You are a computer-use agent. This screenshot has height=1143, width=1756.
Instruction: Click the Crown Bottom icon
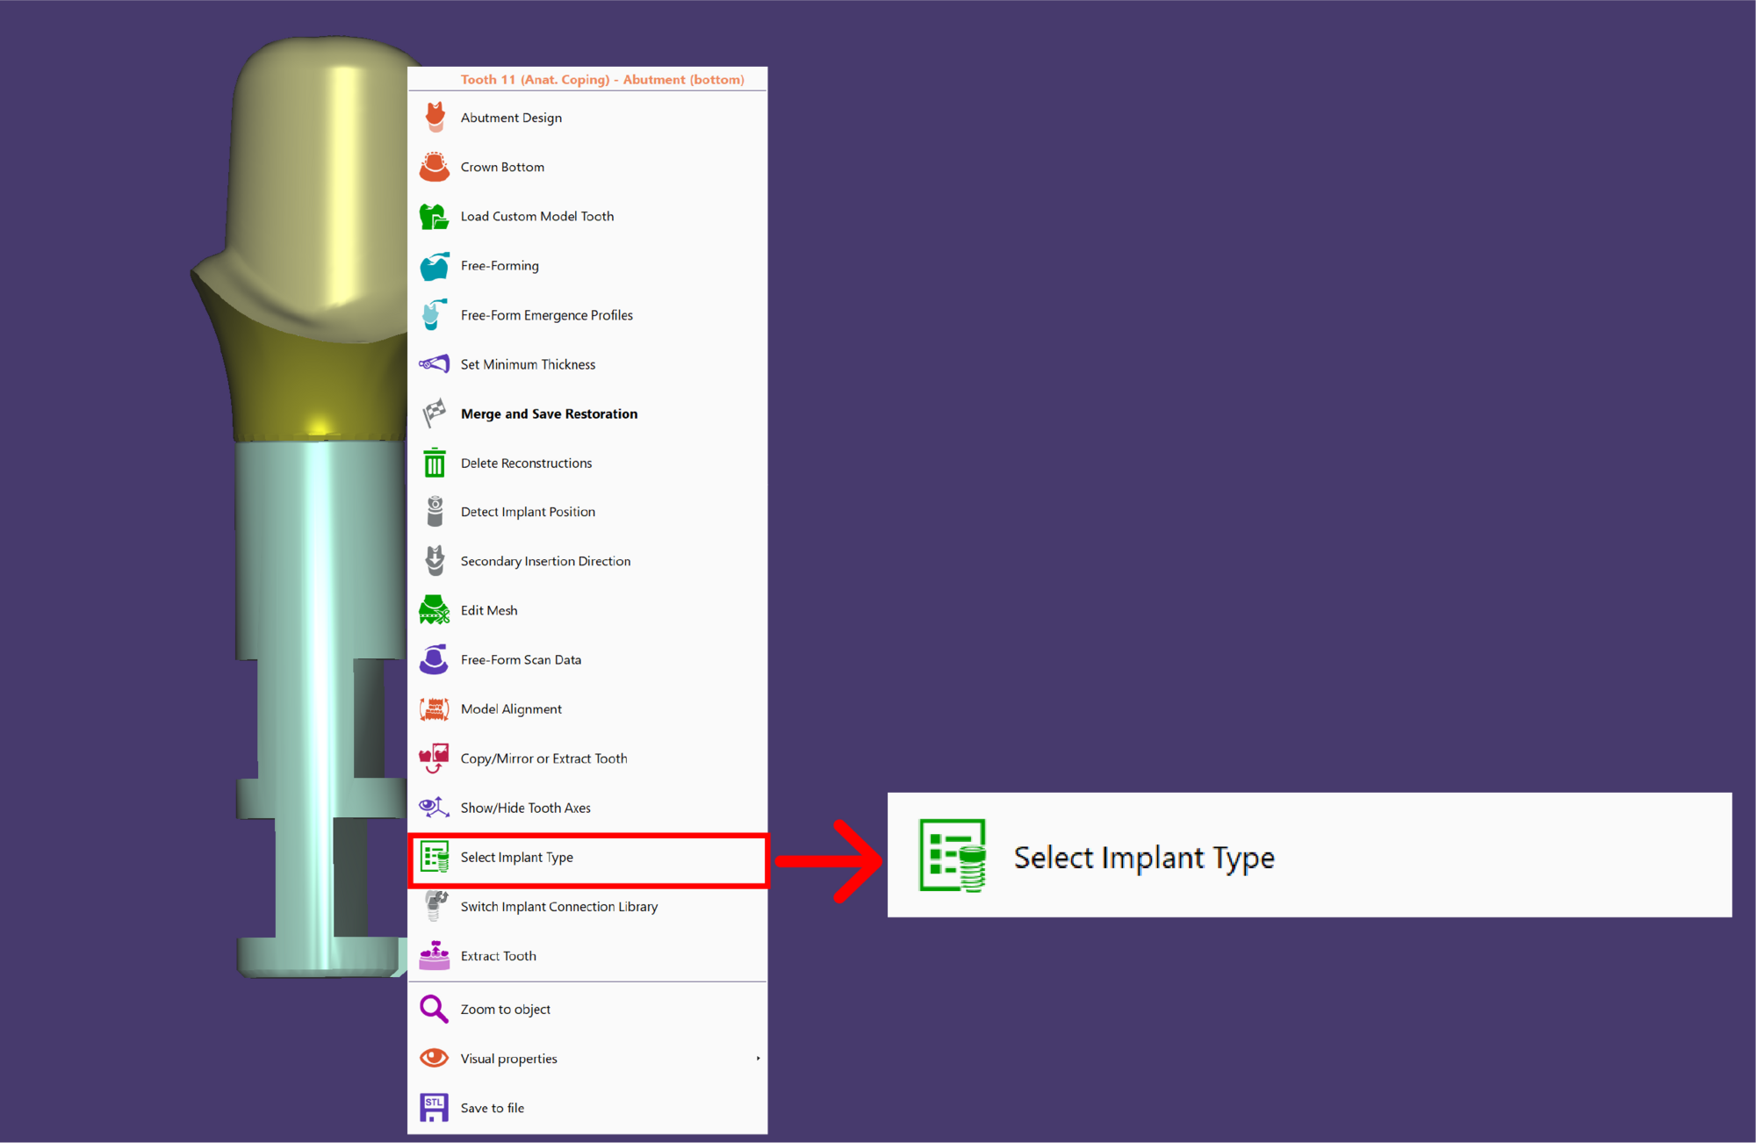(435, 167)
